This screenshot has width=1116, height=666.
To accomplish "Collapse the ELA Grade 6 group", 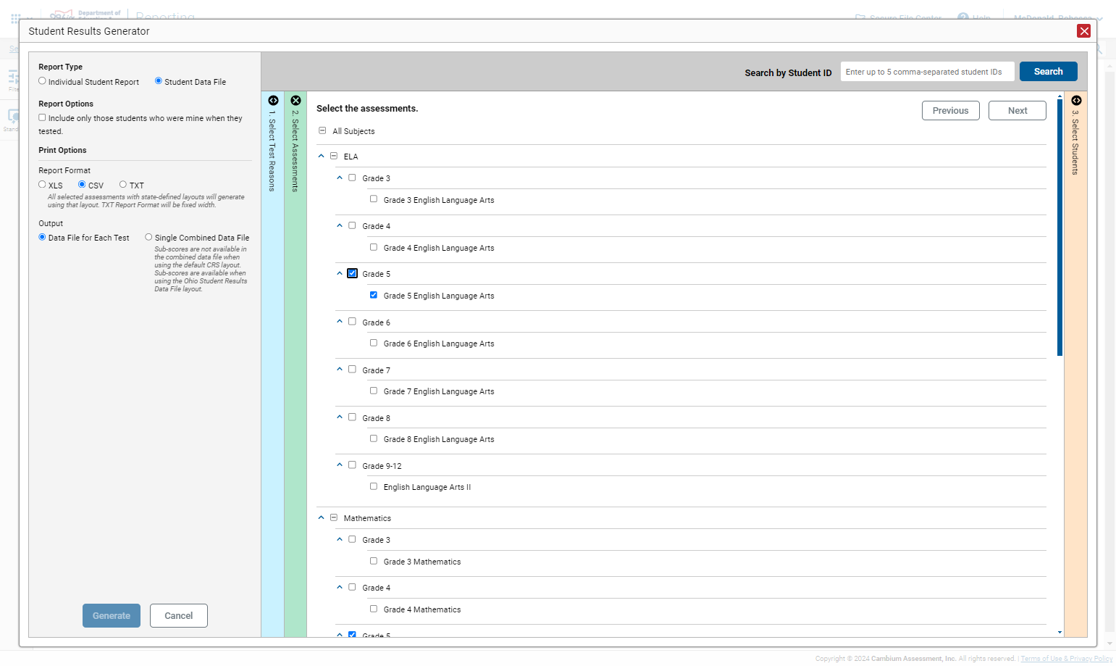I will click(x=339, y=321).
